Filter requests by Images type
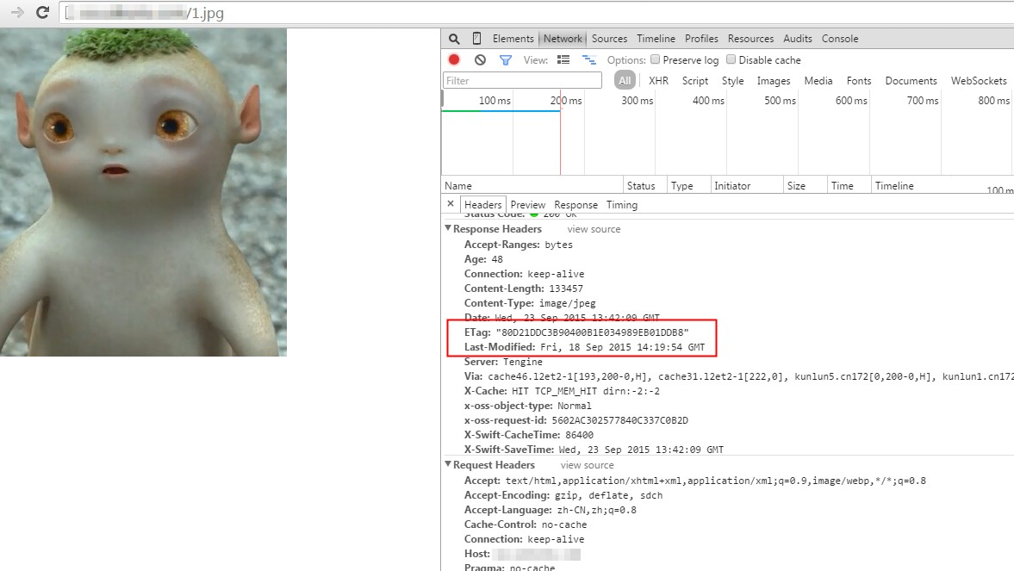This screenshot has height=571, width=1014. (x=774, y=80)
